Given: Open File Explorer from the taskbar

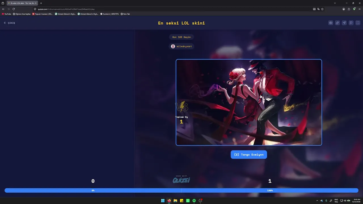Looking at the screenshot, I should (176, 201).
